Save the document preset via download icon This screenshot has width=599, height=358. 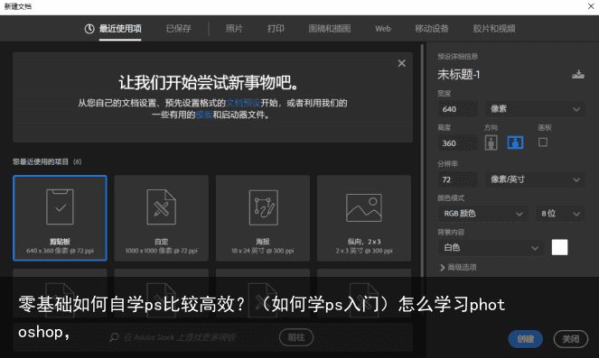click(x=578, y=74)
